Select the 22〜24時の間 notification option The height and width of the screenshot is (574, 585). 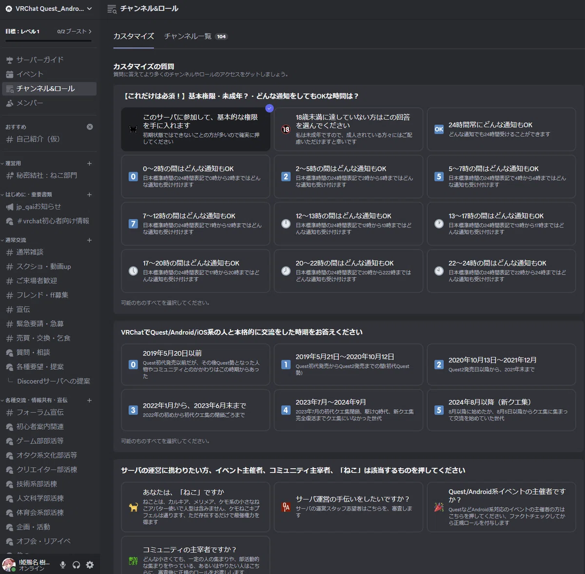point(501,271)
